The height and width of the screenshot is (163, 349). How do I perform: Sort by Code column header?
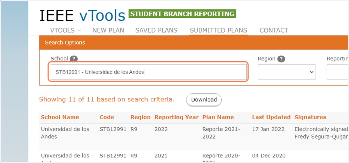pyautogui.click(x=107, y=117)
